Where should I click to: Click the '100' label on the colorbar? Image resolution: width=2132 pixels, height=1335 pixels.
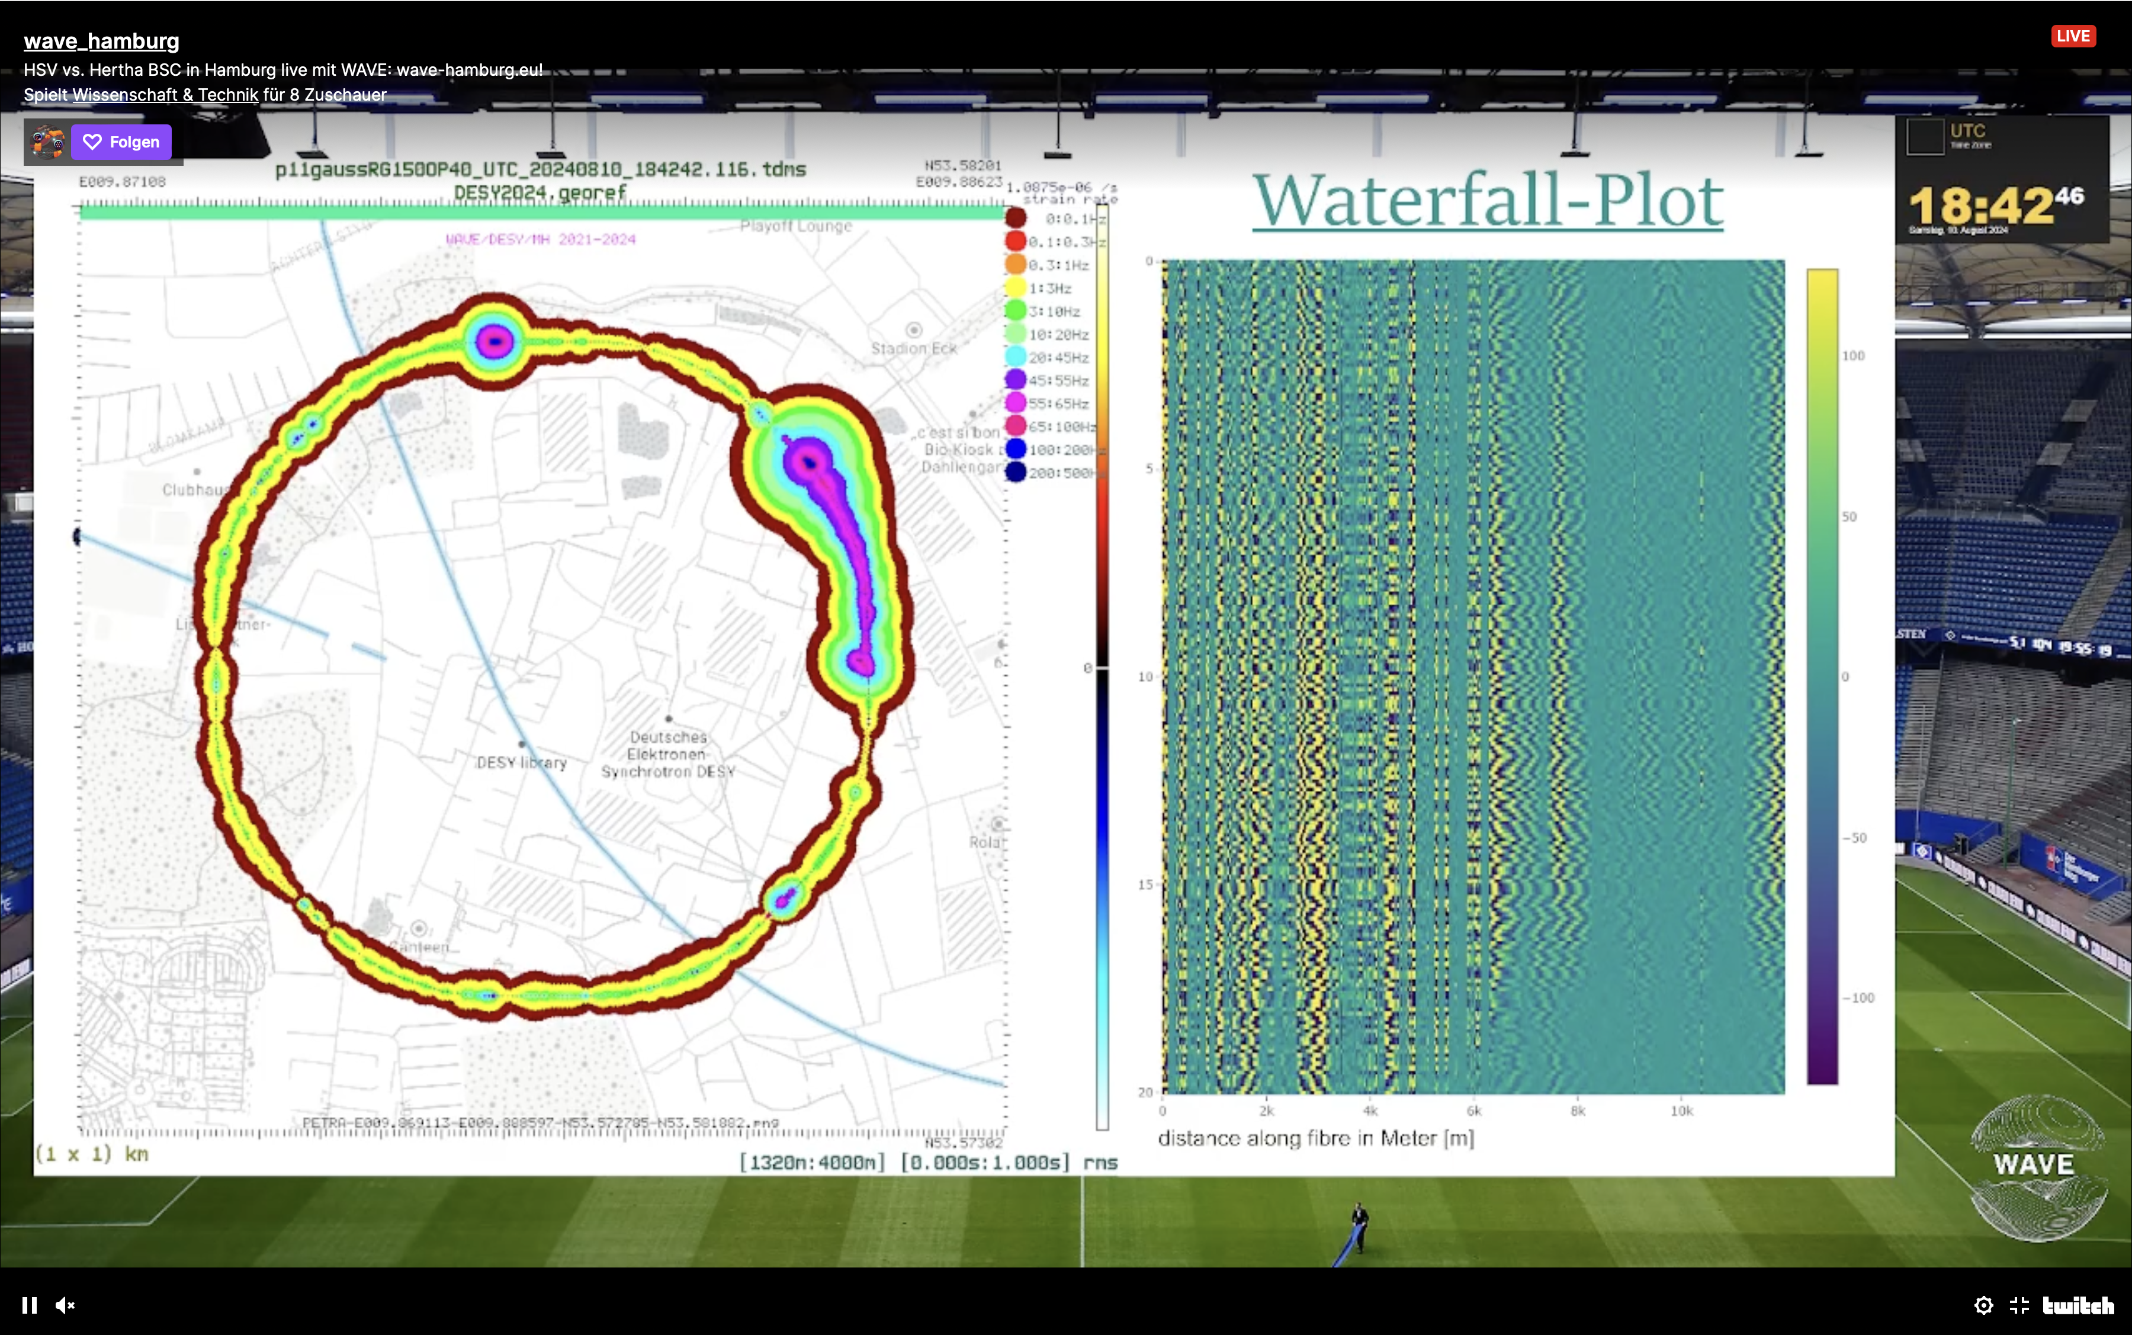point(1853,356)
